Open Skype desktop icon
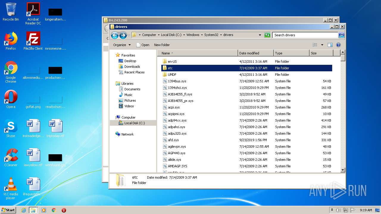This screenshot has width=381, height=214. tap(11, 128)
